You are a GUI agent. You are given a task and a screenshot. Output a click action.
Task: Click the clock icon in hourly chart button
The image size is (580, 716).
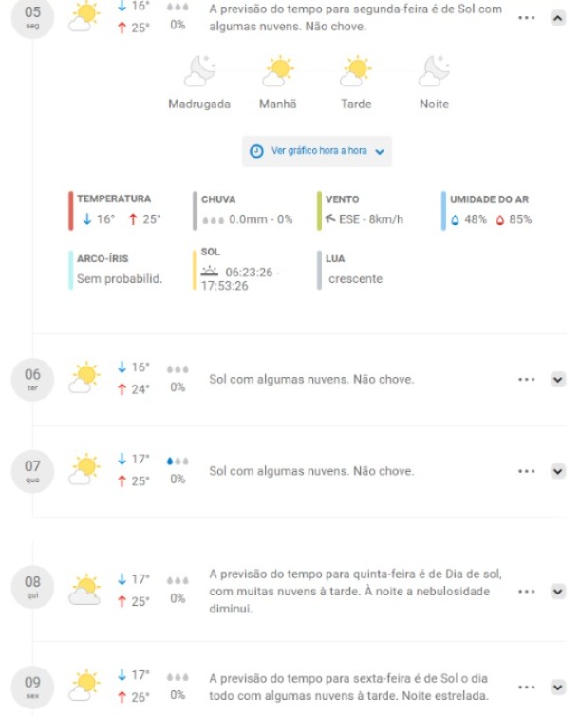tap(256, 151)
